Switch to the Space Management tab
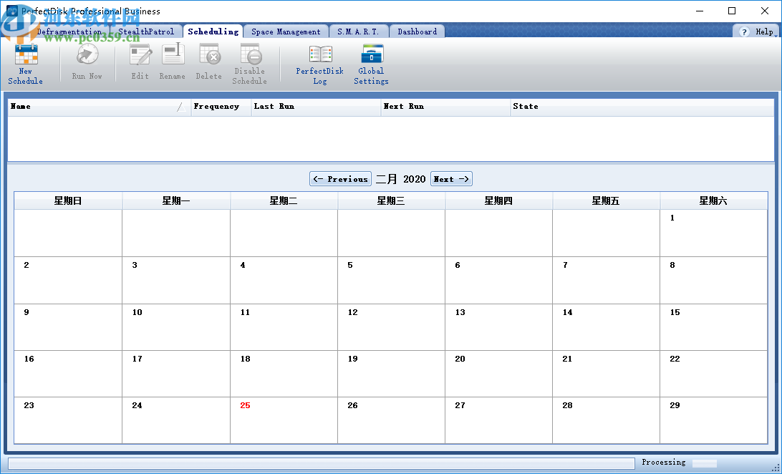This screenshot has height=474, width=782. pos(286,31)
